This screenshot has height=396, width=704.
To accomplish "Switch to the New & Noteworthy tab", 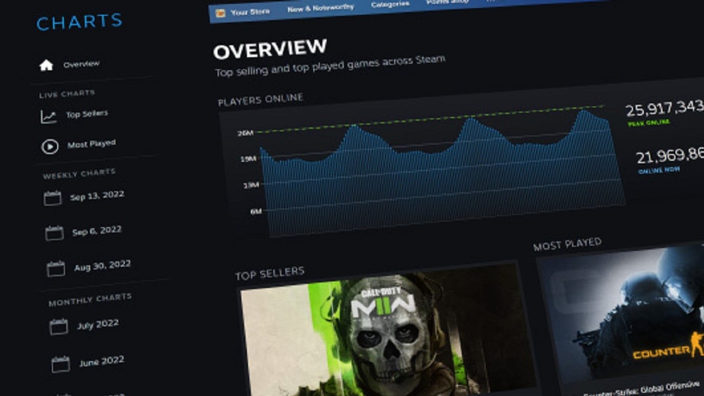I will click(x=320, y=9).
